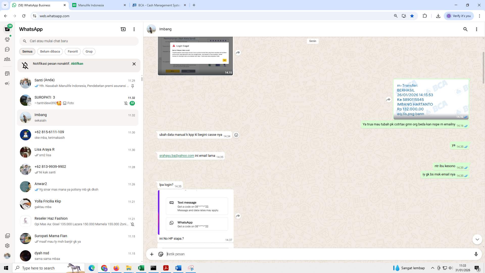Image resolution: width=485 pixels, height=273 pixels.
Task: Start a new chat with the new-chat icon
Action: (x=123, y=29)
